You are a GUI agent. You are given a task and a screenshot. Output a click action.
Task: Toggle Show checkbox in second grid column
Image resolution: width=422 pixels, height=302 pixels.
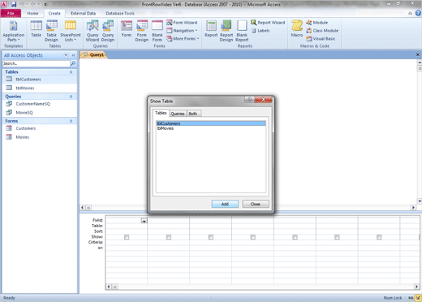[x=169, y=237]
